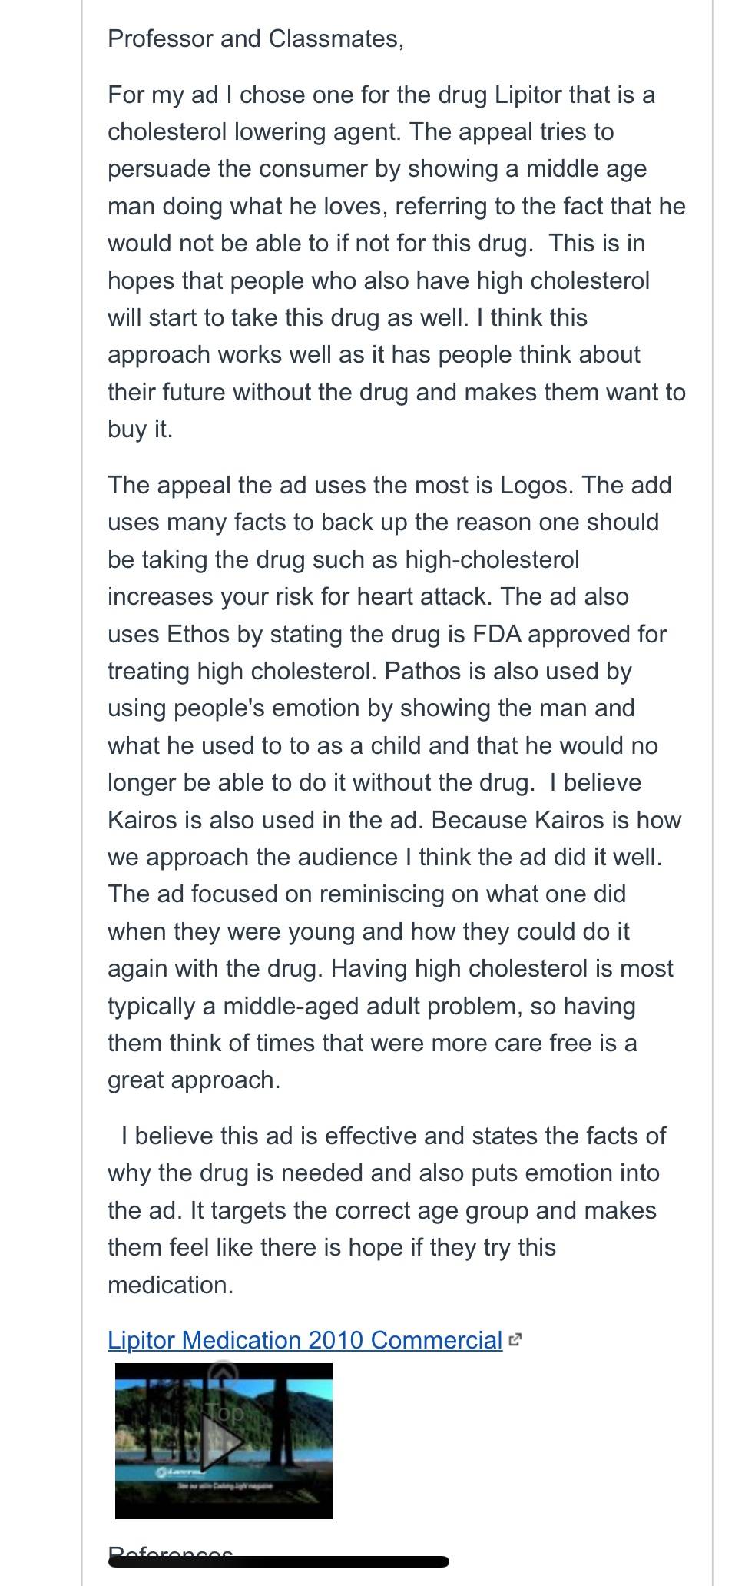Tap the black home indicator bar

point(278,1562)
